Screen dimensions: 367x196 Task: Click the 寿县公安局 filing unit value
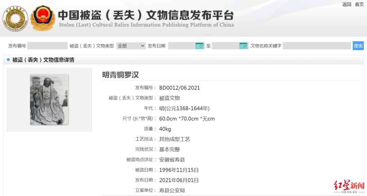click(172, 191)
